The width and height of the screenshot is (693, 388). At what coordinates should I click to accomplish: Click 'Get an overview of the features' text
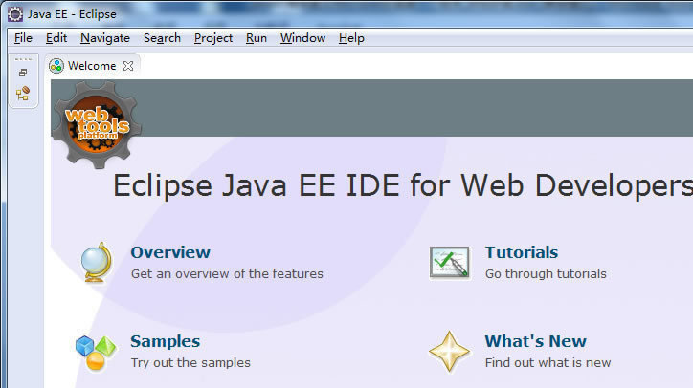(x=227, y=273)
